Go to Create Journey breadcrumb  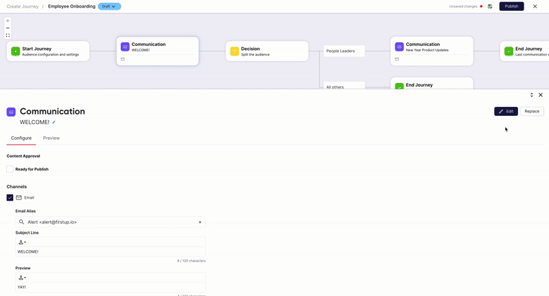[23, 6]
